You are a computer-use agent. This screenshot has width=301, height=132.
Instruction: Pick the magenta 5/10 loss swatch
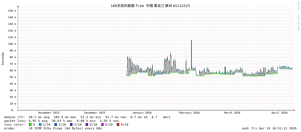[102, 125]
